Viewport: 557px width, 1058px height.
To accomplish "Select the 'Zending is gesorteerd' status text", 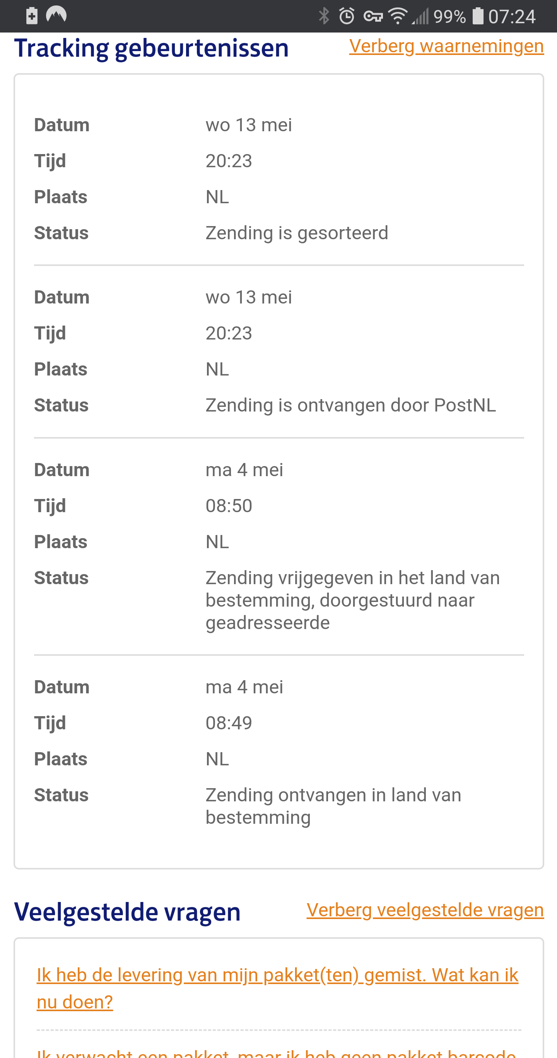I will click(x=297, y=233).
